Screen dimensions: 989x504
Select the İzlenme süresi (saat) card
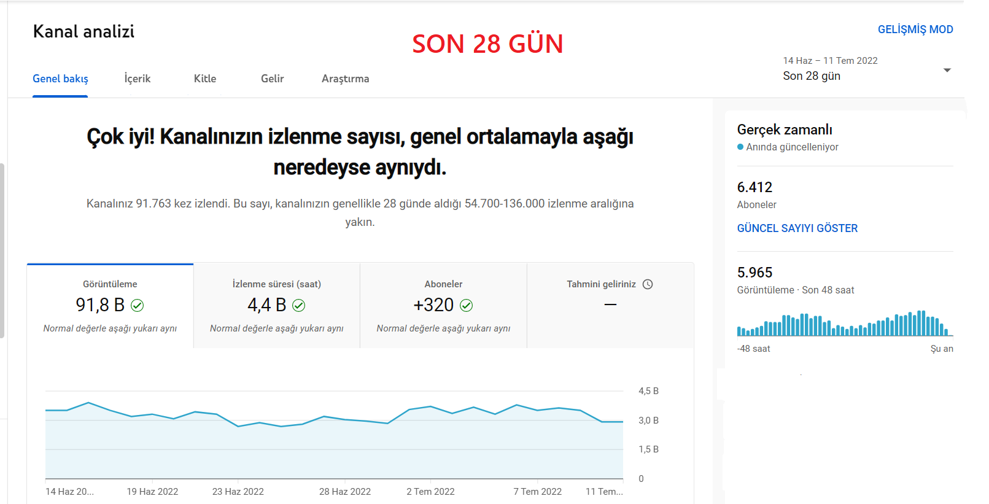tap(277, 306)
